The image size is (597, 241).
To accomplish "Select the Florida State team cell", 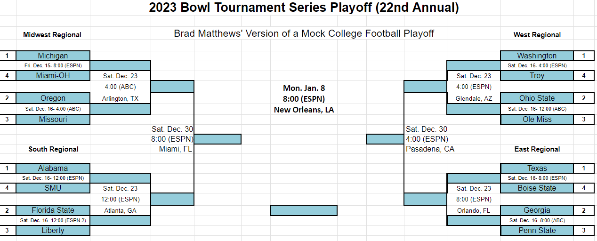I will [53, 210].
